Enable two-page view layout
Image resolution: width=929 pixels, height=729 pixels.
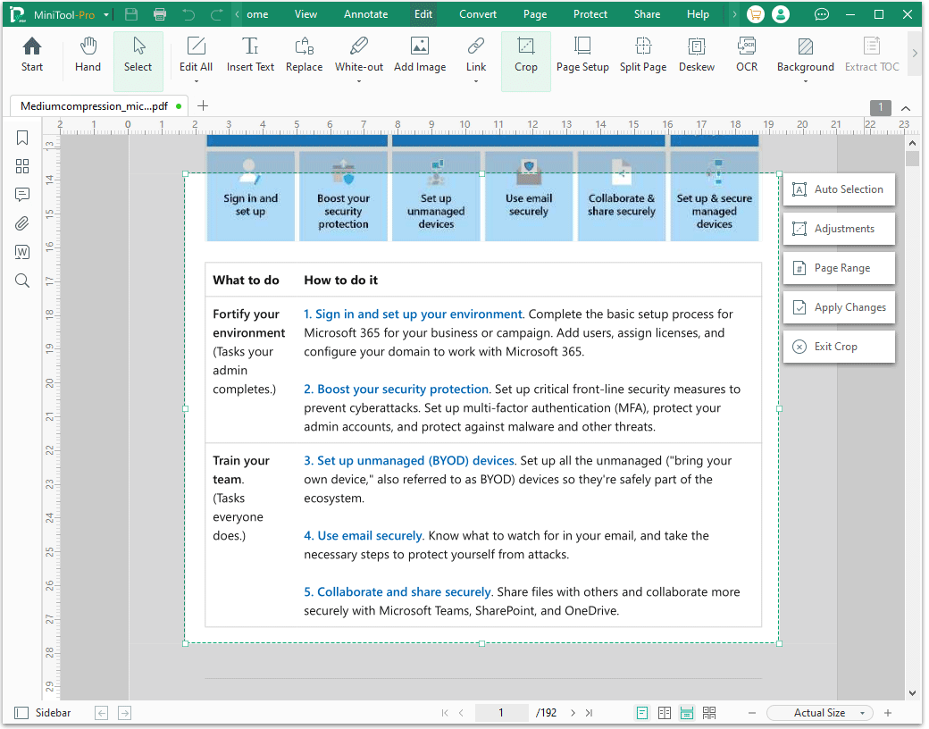[x=665, y=712]
